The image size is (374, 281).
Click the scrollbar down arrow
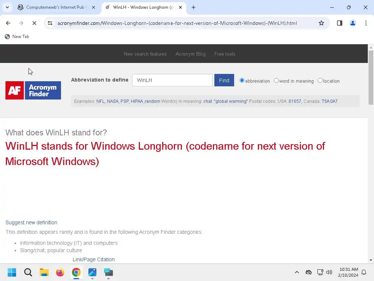(x=371, y=260)
